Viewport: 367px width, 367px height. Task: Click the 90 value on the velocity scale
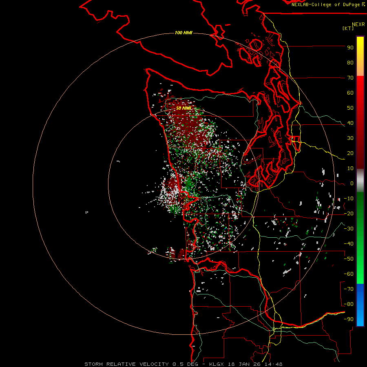(x=350, y=48)
